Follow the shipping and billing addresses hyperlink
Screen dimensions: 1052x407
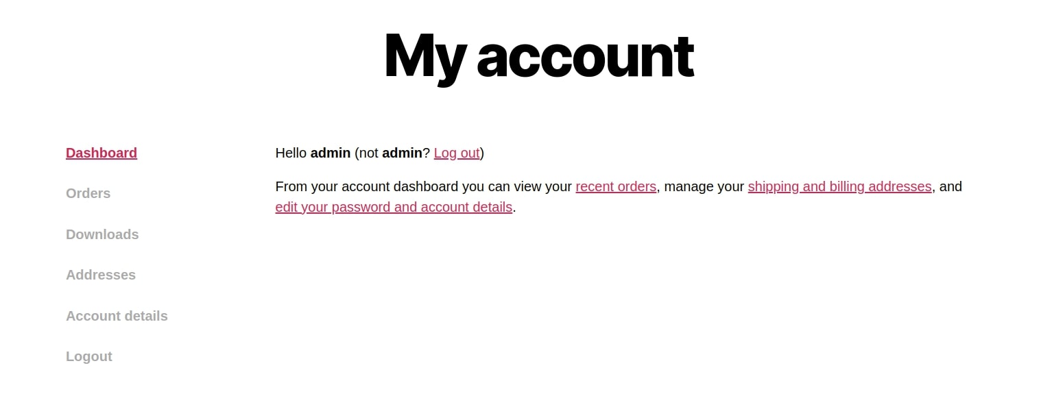click(x=839, y=186)
